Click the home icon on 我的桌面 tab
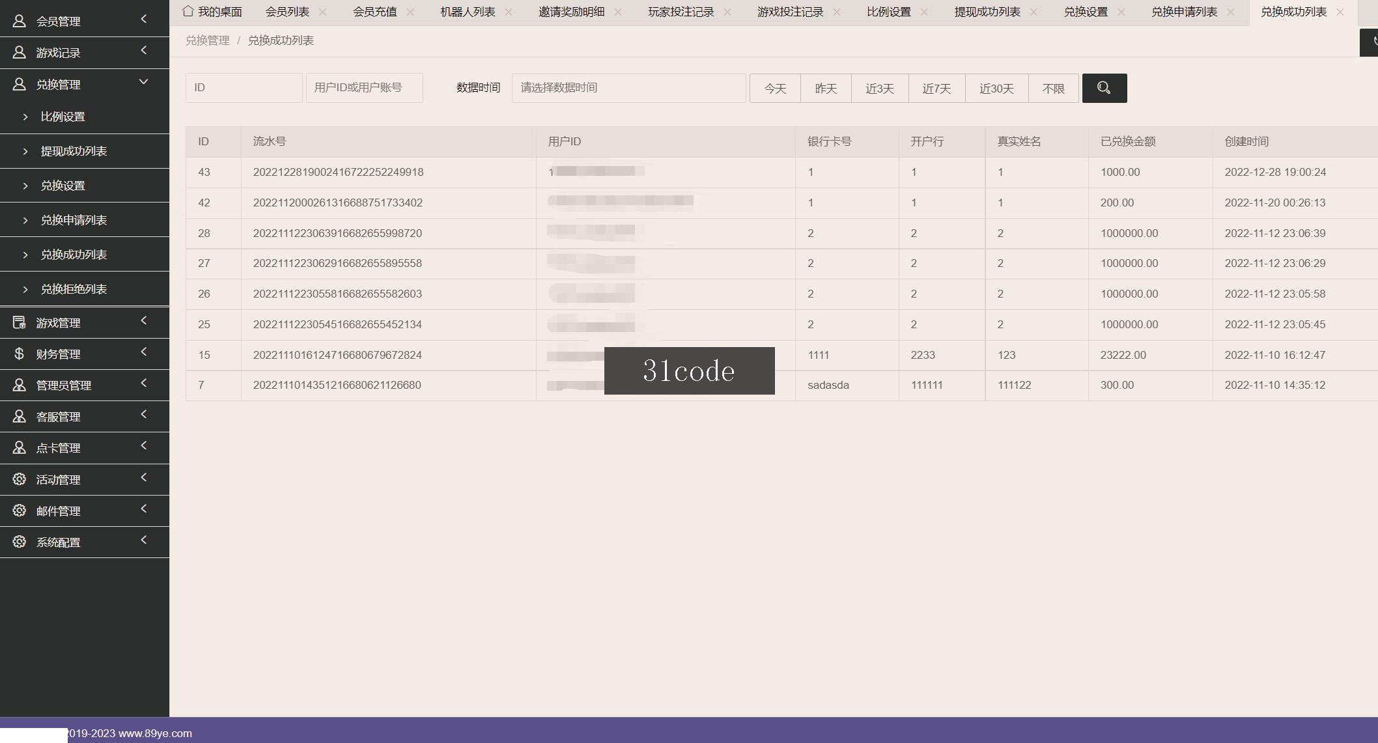1378x743 pixels. point(188,11)
